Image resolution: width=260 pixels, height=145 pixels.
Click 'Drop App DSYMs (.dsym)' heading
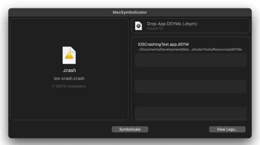(172, 24)
